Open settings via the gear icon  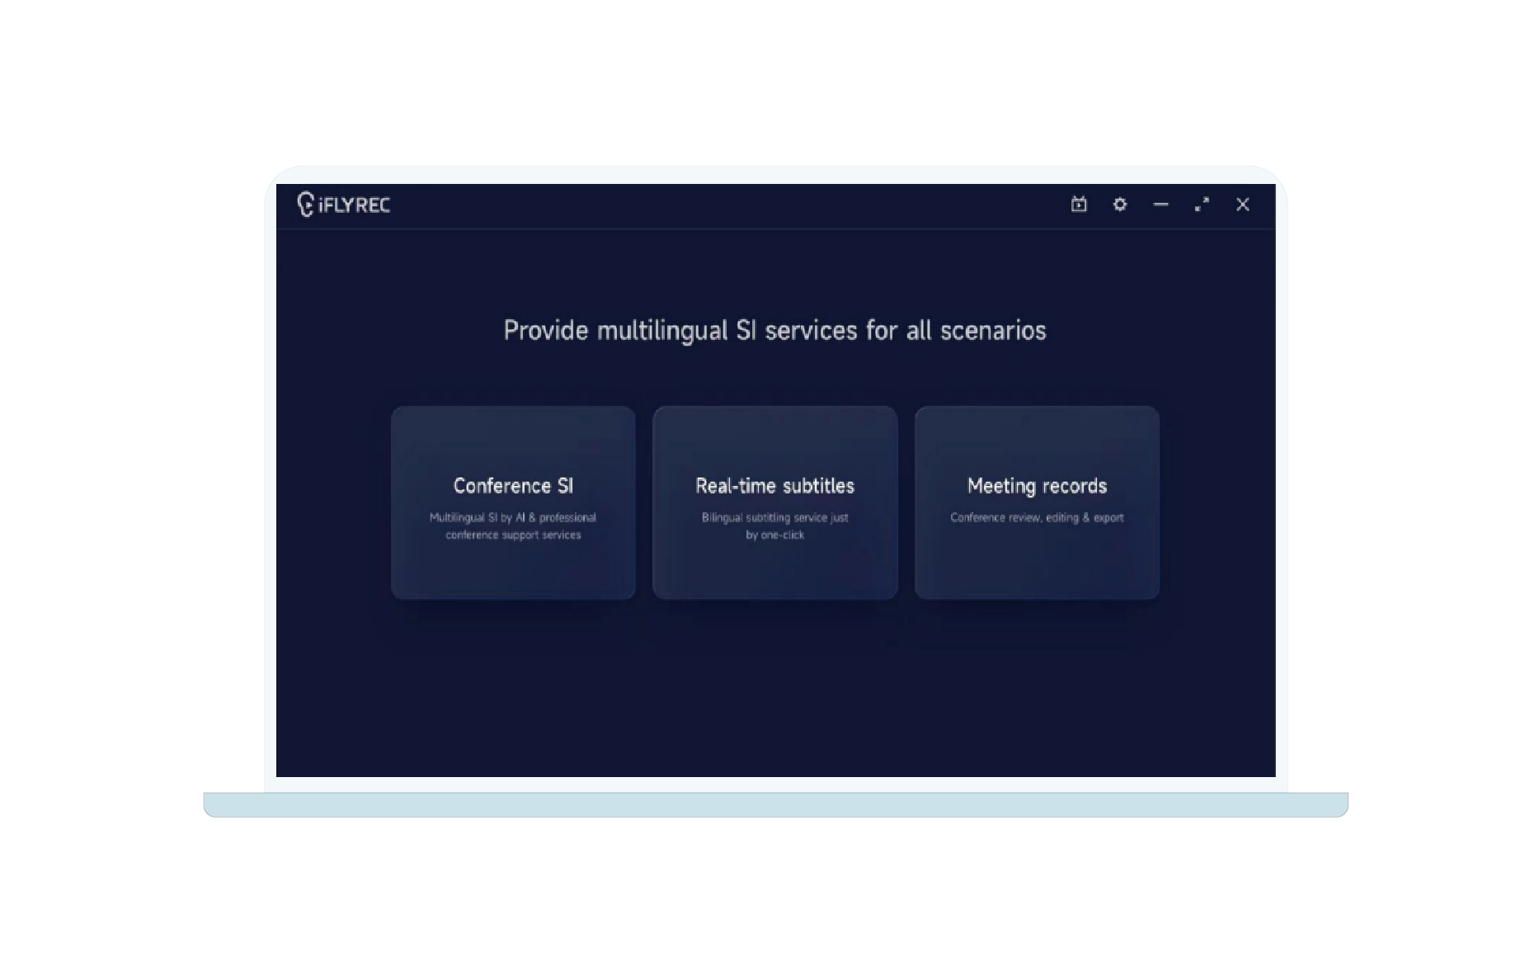click(x=1119, y=205)
